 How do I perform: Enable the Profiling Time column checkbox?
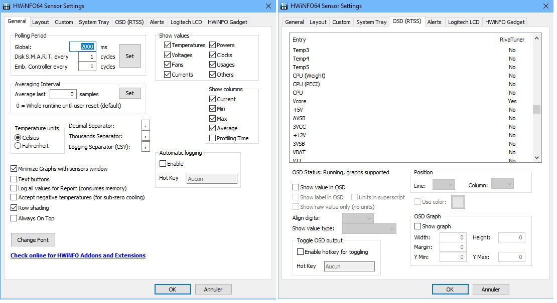click(x=212, y=138)
